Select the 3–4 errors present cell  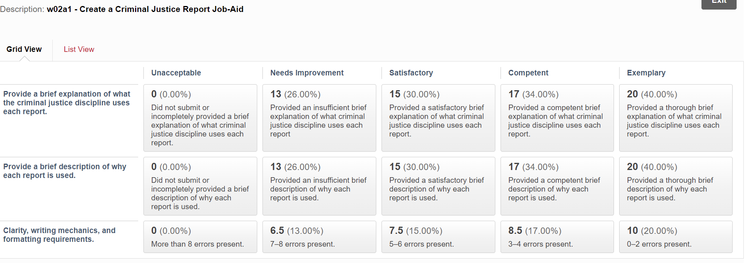coord(557,237)
